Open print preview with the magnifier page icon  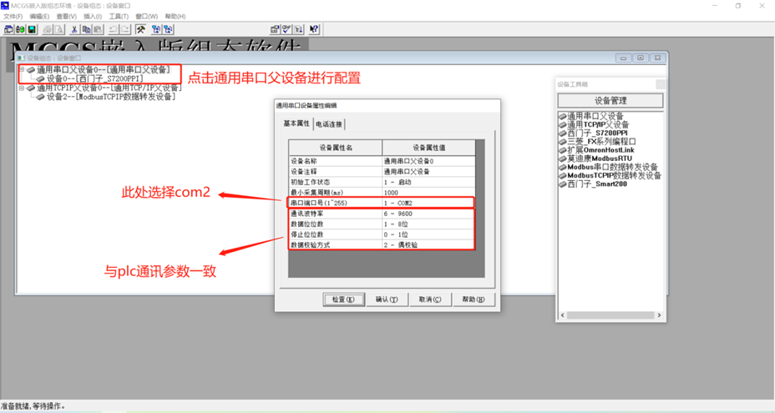tap(58, 30)
